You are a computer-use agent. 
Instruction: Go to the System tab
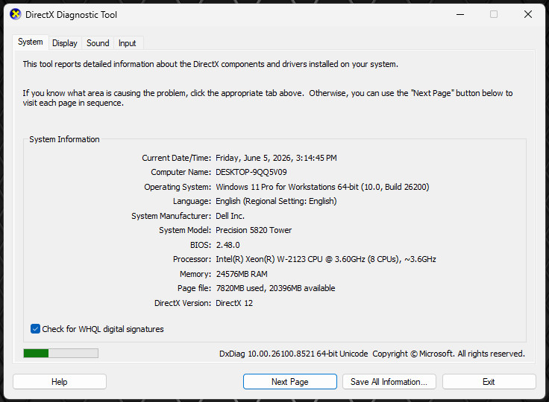[31, 42]
